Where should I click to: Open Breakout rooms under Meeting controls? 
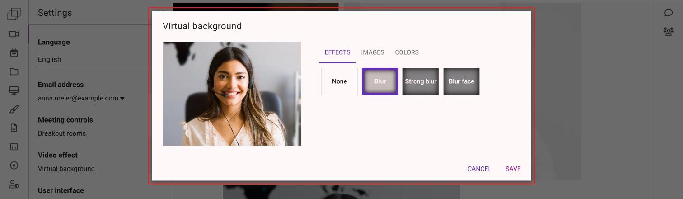(62, 133)
